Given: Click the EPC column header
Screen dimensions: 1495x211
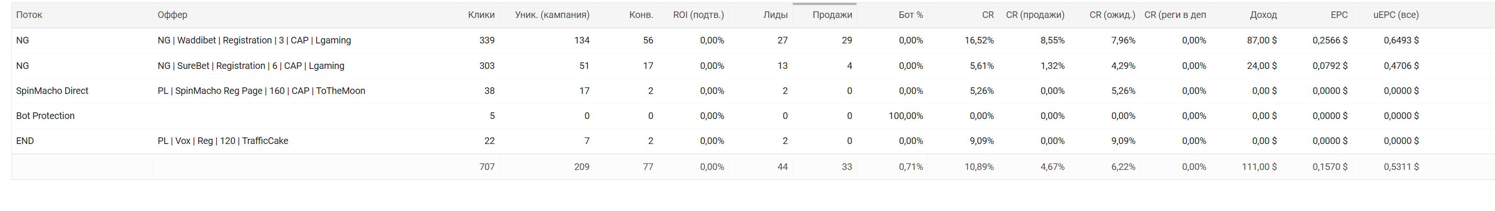Looking at the screenshot, I should coord(1339,15).
